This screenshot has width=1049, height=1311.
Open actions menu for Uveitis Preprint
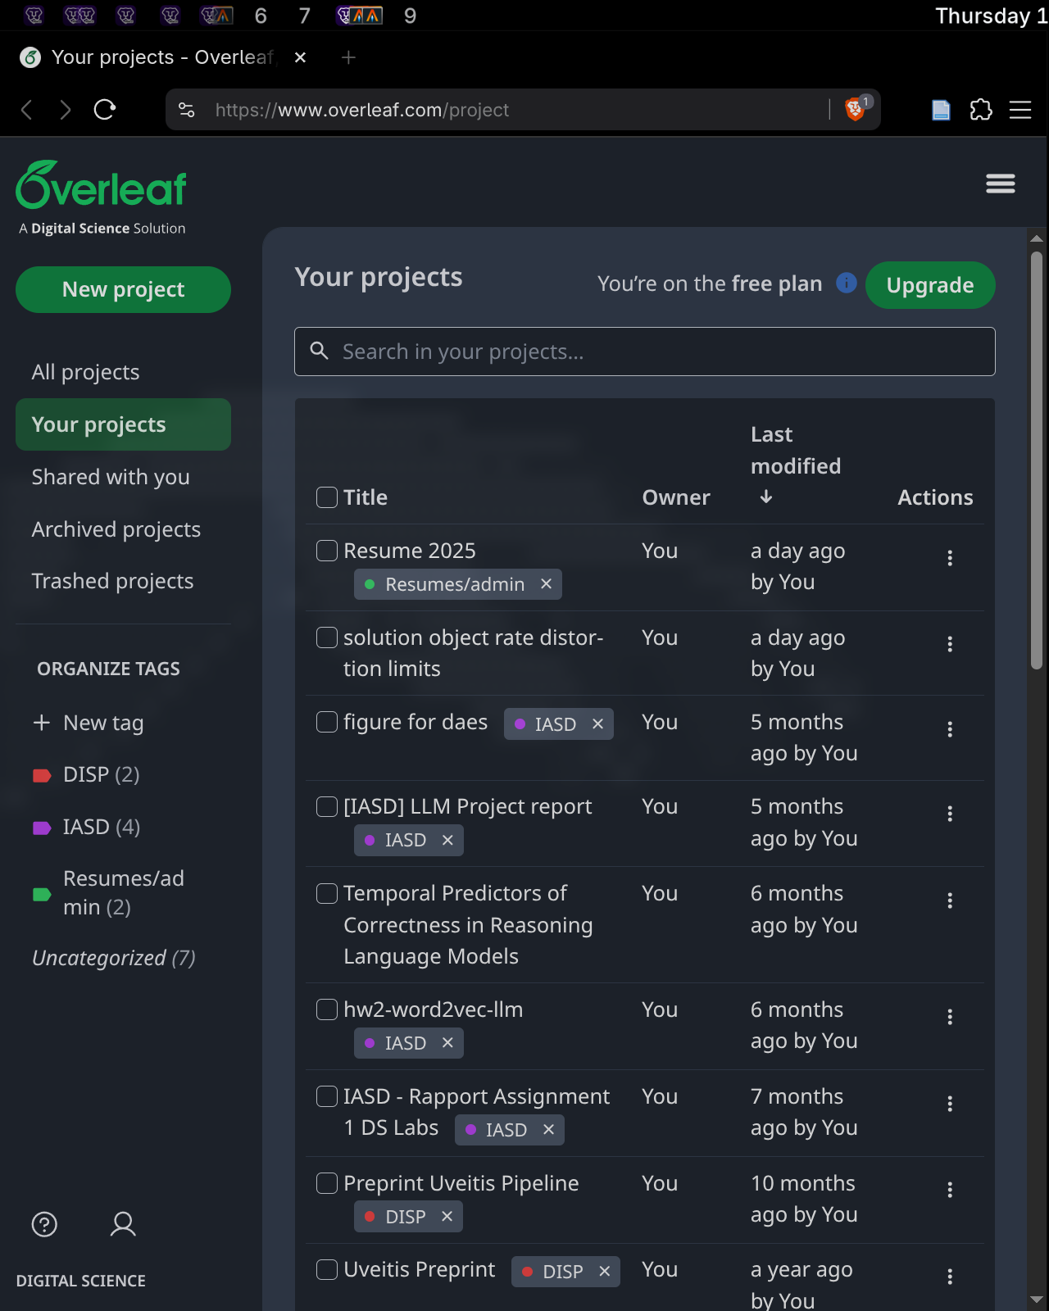click(x=950, y=1277)
